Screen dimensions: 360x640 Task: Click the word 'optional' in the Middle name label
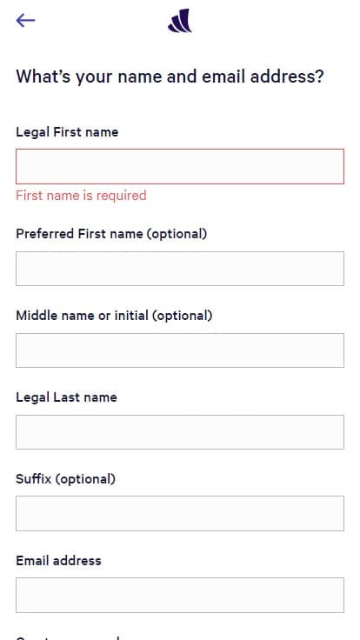182,316
